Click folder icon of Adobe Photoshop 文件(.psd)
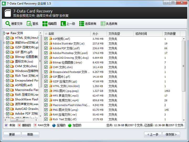Screen dimensions: 189x142 (50, 53)
